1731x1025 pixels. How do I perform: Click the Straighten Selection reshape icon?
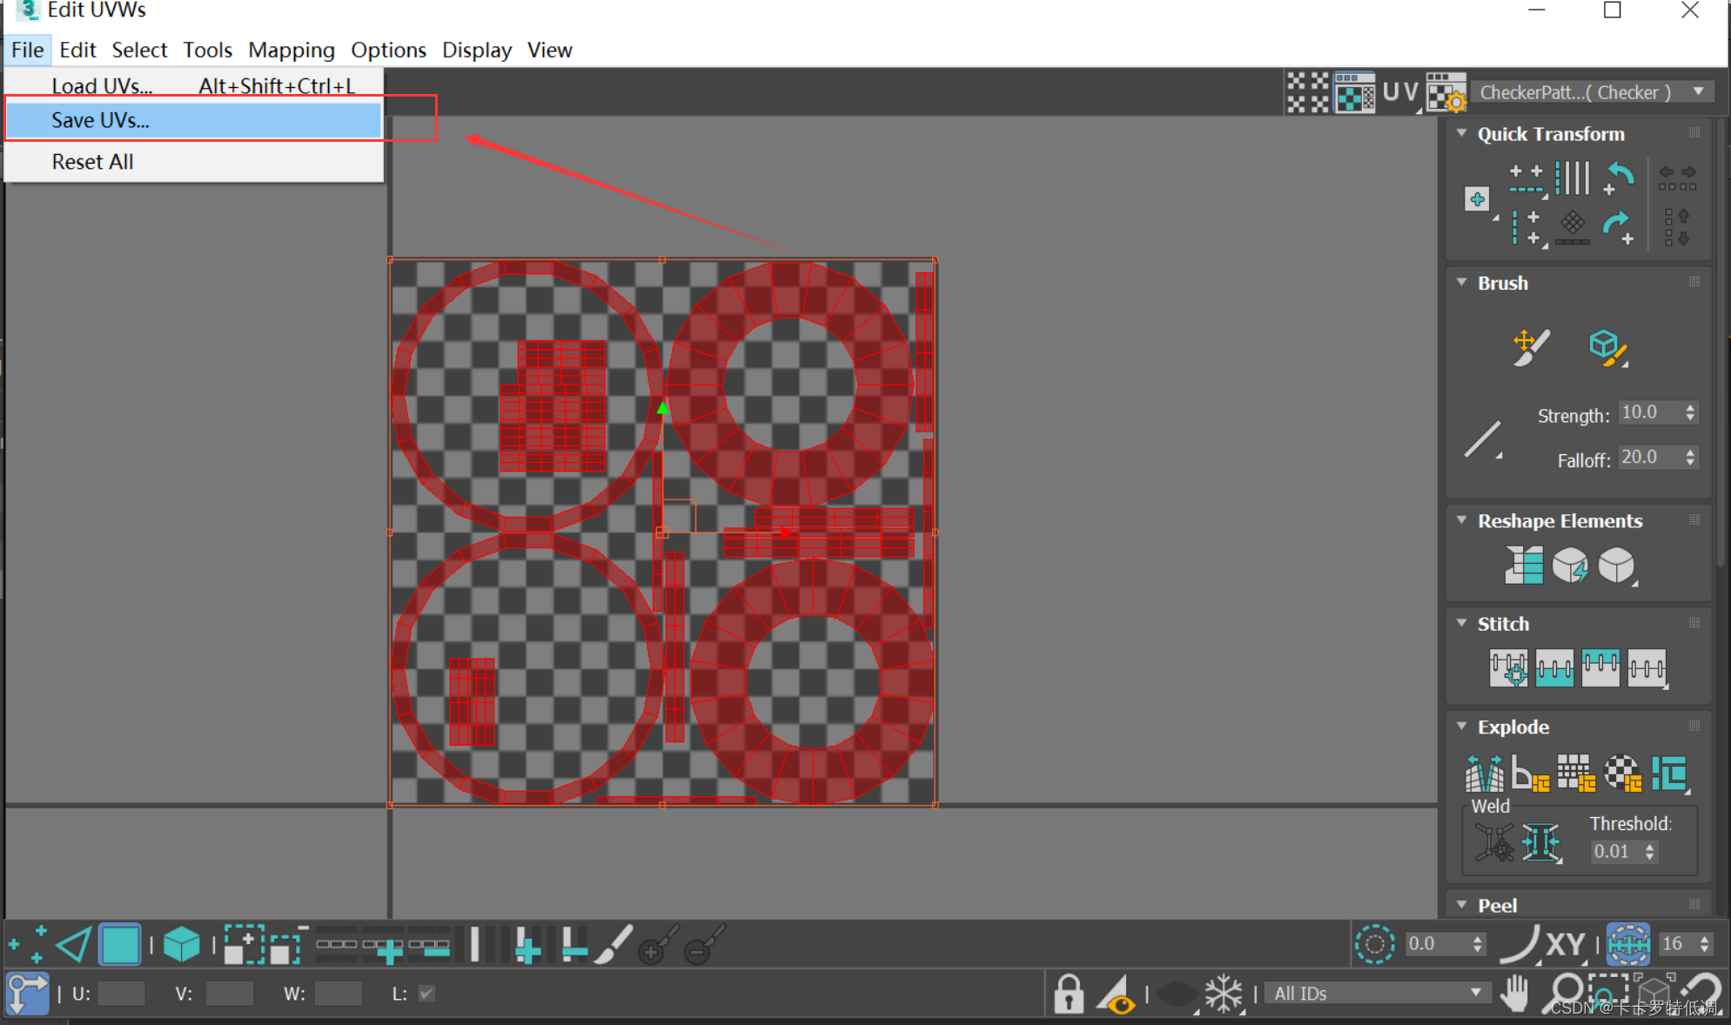pyautogui.click(x=1524, y=566)
